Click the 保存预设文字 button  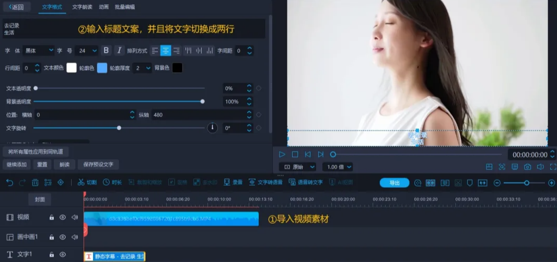[x=98, y=165]
